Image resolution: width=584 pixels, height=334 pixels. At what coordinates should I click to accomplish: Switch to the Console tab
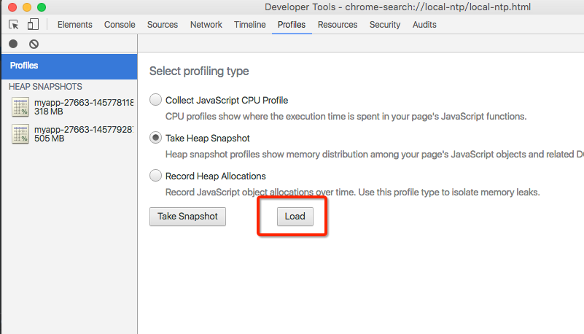[120, 25]
